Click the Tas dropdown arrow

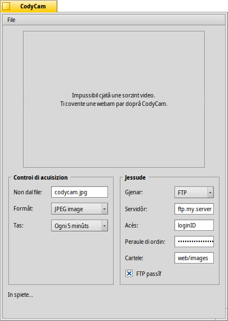coord(104,226)
